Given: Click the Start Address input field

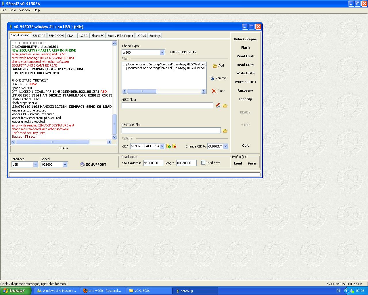Looking at the screenshot, I should tap(153, 163).
